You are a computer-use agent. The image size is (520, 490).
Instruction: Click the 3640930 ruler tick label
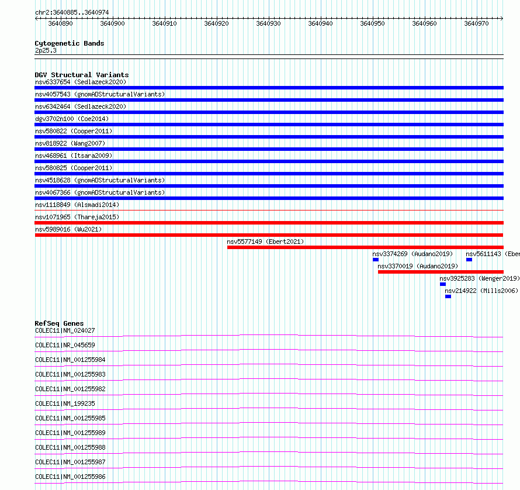pyautogui.click(x=268, y=23)
